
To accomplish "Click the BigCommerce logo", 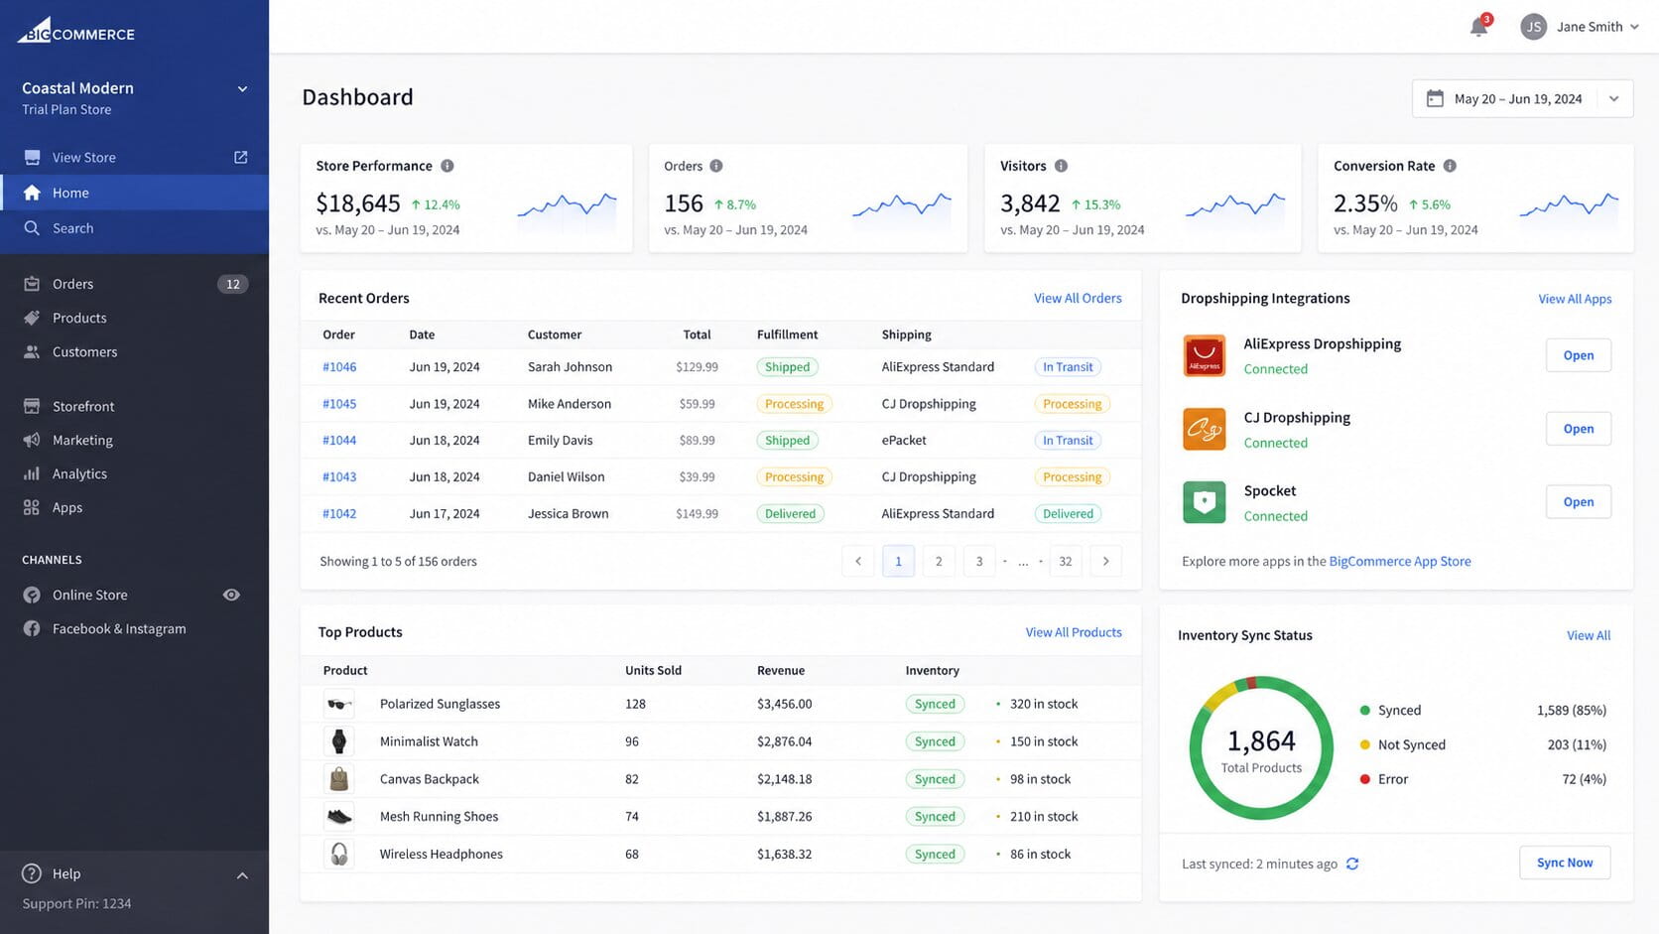I will 75,31.
